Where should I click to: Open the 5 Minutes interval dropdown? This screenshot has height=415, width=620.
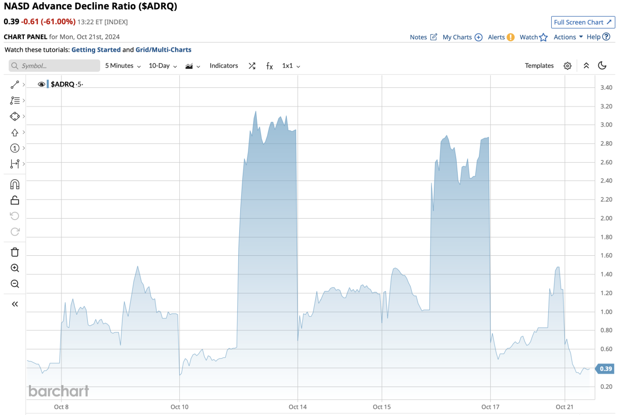(123, 66)
